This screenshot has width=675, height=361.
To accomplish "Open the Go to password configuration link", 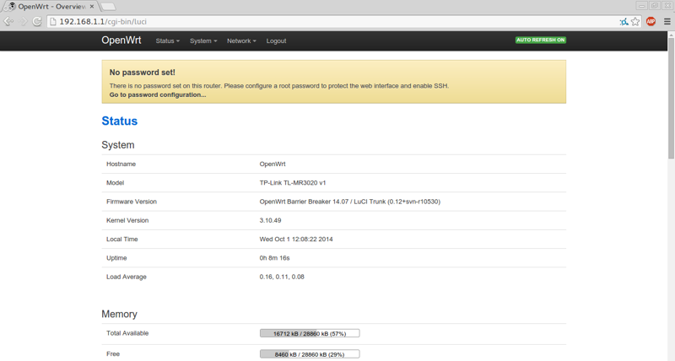I will coord(158,94).
